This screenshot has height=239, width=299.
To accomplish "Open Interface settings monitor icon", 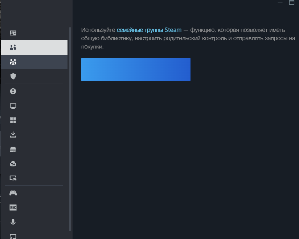I will click(x=13, y=106).
